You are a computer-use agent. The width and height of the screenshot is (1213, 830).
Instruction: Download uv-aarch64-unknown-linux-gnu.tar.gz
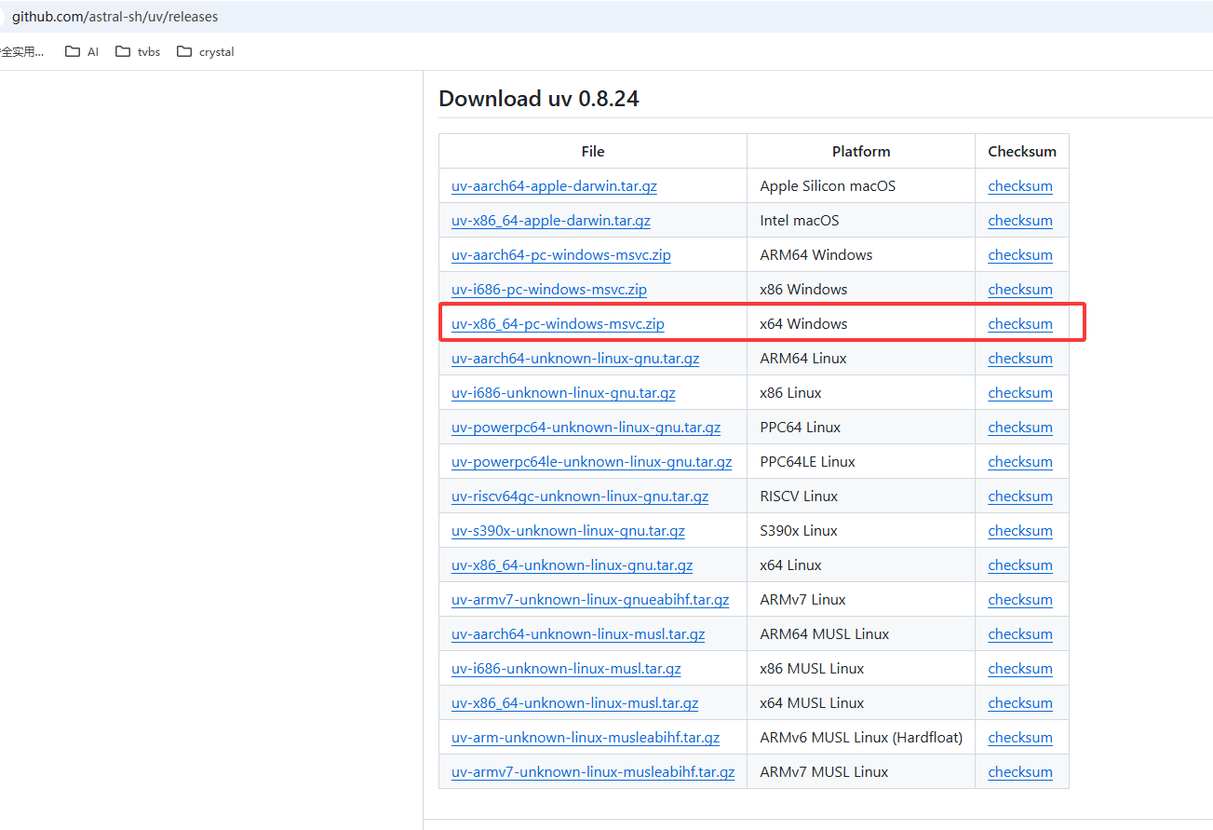coord(575,359)
